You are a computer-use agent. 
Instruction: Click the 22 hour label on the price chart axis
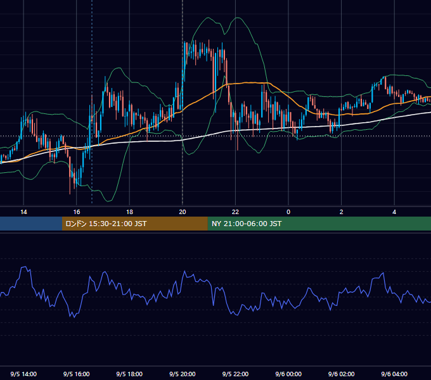(235, 212)
